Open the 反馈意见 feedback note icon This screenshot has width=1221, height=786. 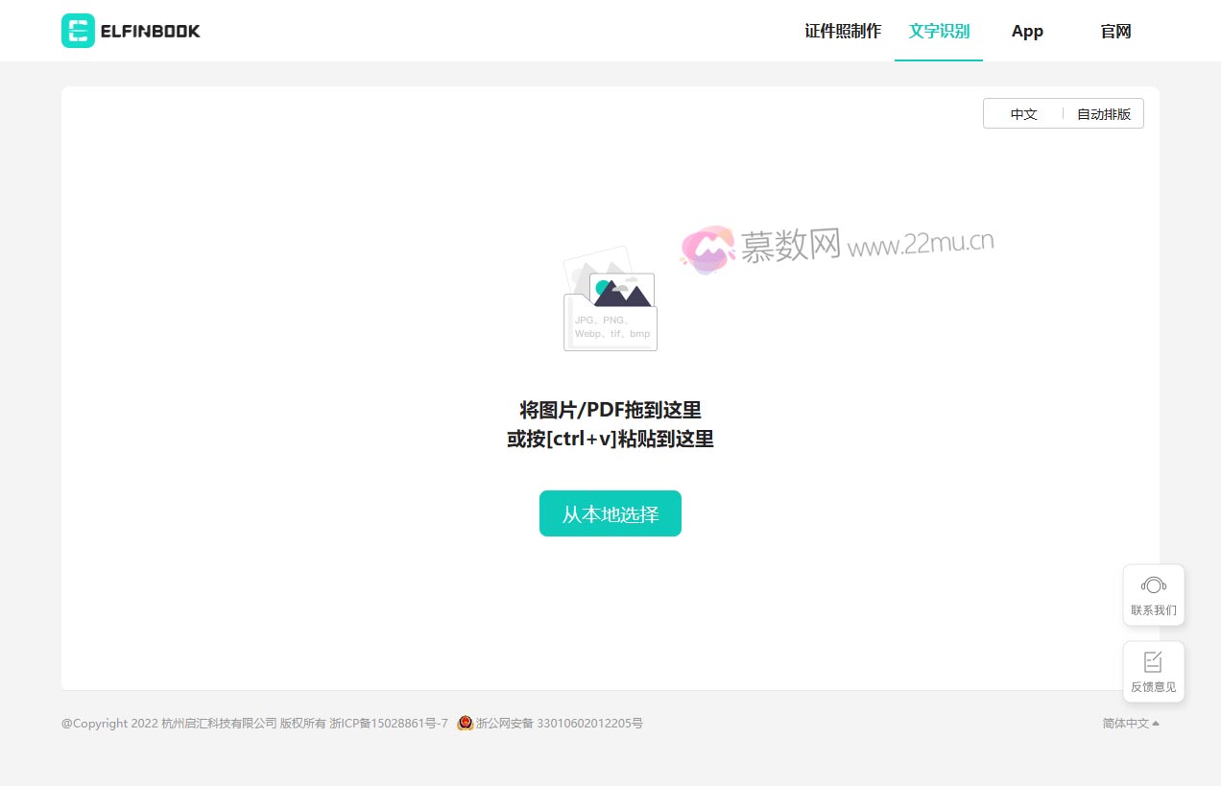(1153, 661)
